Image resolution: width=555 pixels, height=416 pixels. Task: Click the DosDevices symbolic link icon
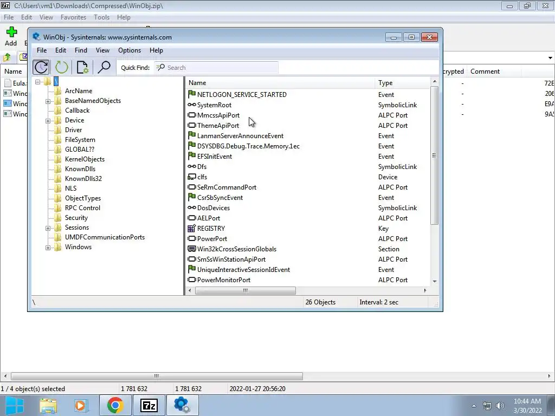191,207
